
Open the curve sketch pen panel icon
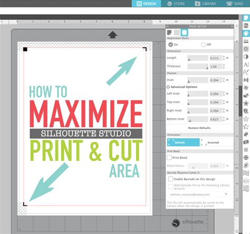246,72
